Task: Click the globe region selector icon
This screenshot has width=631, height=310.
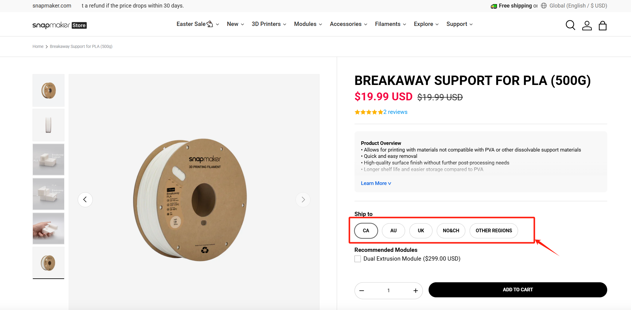Action: tap(544, 6)
